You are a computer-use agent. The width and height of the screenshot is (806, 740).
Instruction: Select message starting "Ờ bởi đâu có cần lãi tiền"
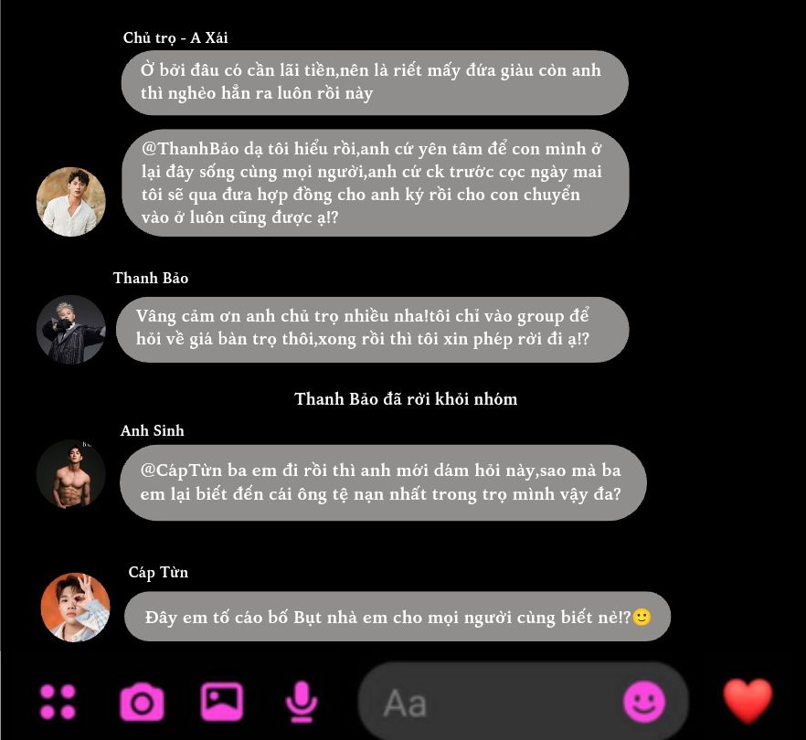(375, 82)
